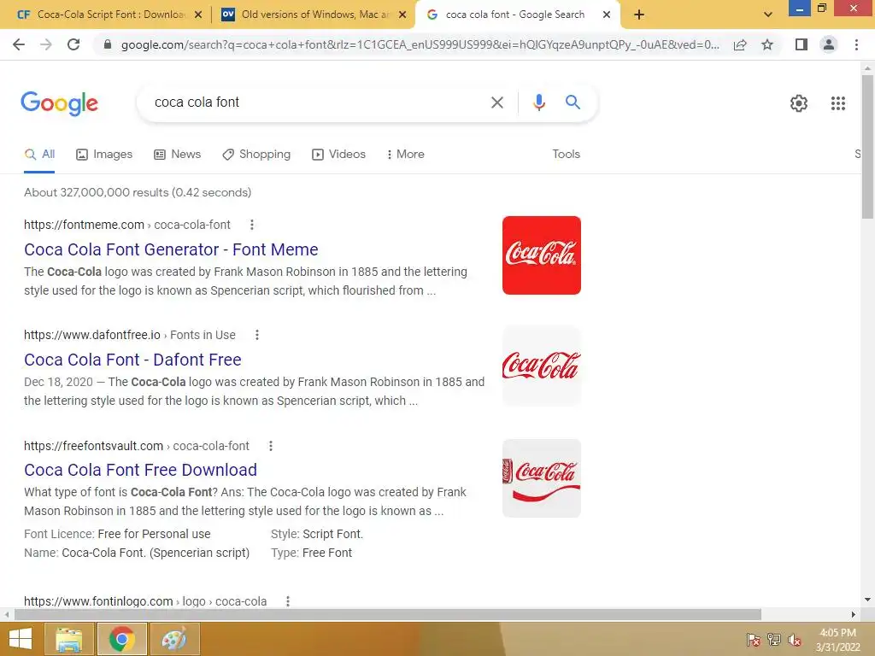
Task: Open Coca Cola Font - Dafont Free link
Action: (132, 360)
